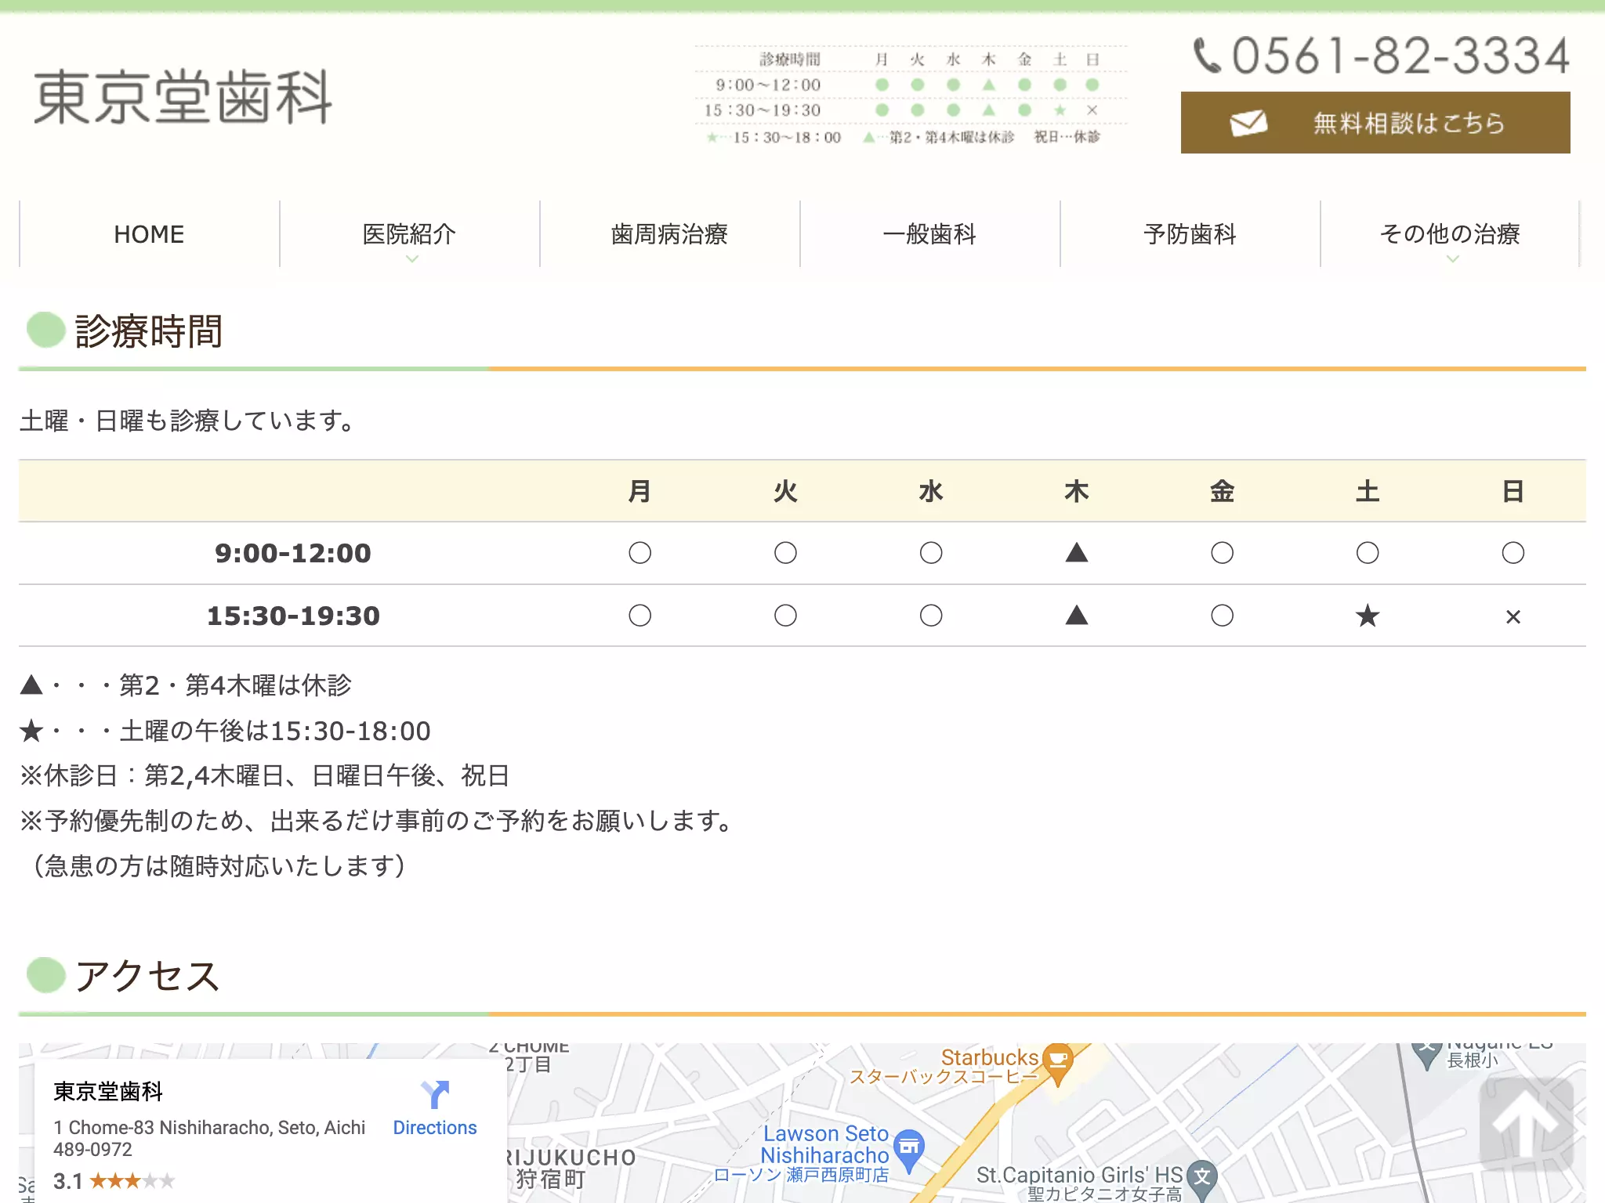Screen dimensions: 1605x1203
Task: Click the 3.1 star rating in map card
Action: [x=114, y=1180]
